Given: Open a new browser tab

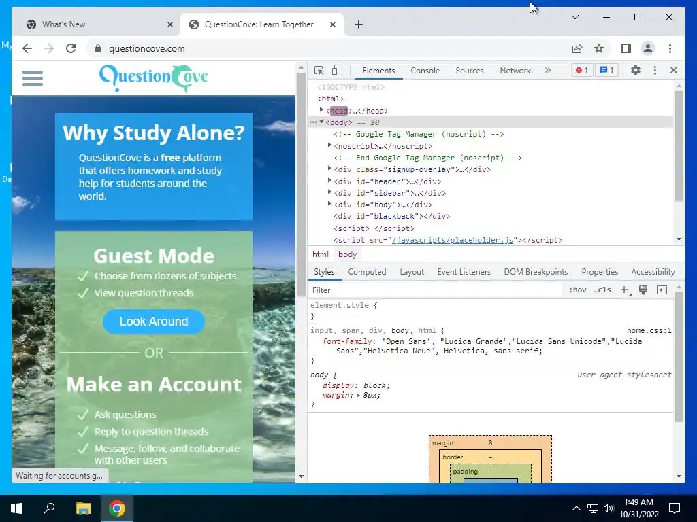Looking at the screenshot, I should tap(358, 24).
